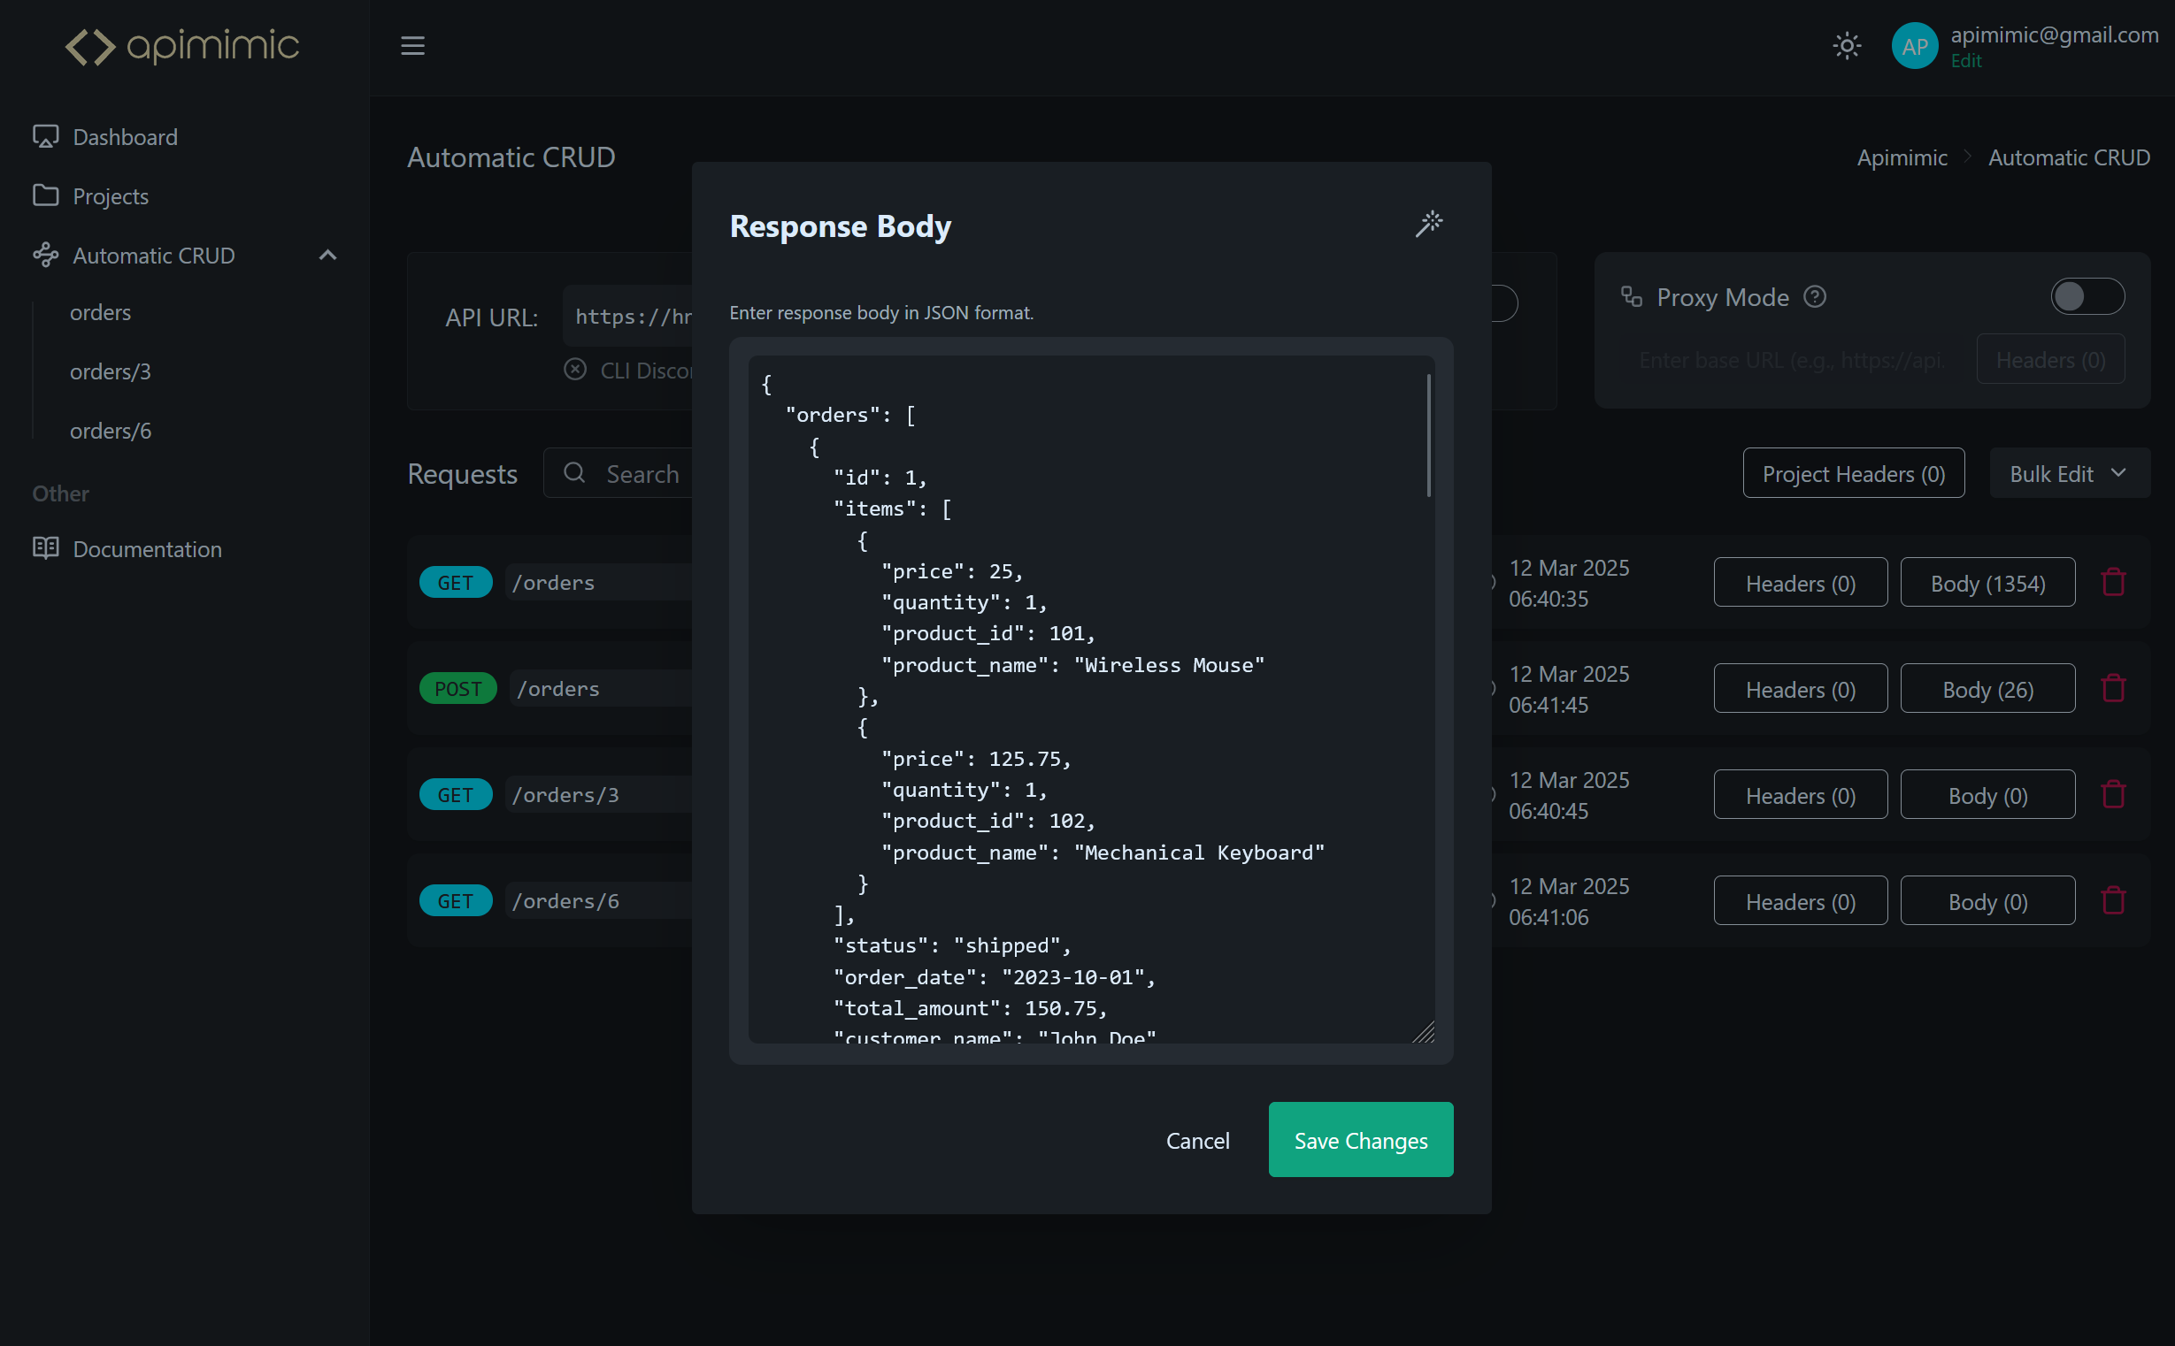Select orders/6 in the sidebar tree

[111, 431]
